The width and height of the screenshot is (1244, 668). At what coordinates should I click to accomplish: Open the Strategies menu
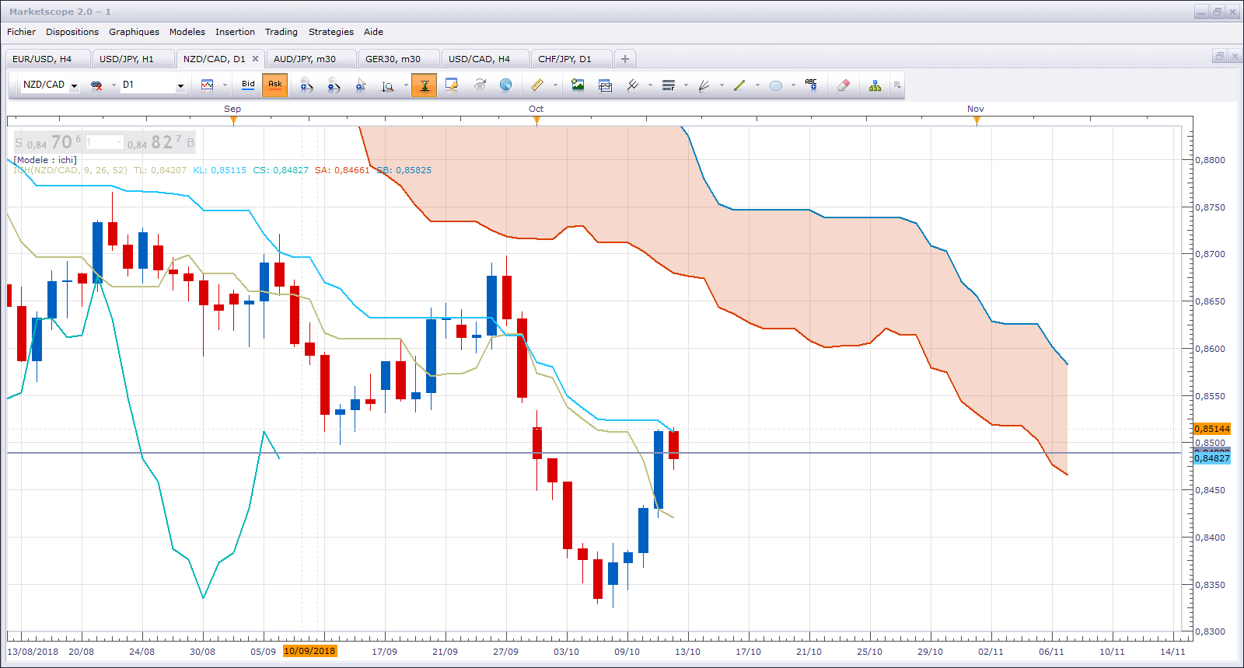330,32
